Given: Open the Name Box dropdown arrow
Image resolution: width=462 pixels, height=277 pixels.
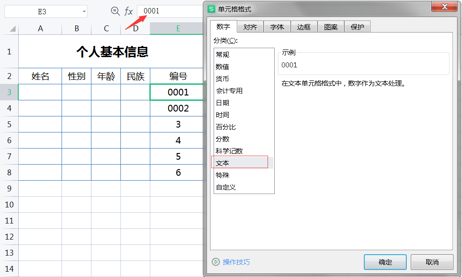Looking at the screenshot, I should tap(84, 12).
